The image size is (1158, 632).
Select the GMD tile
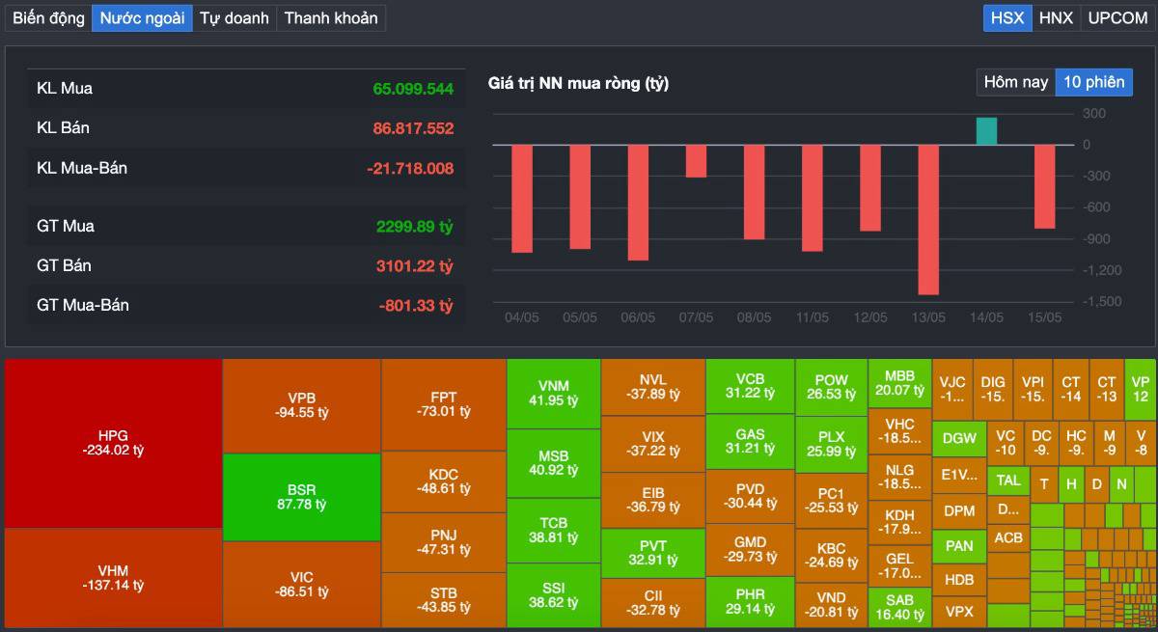[x=750, y=549]
